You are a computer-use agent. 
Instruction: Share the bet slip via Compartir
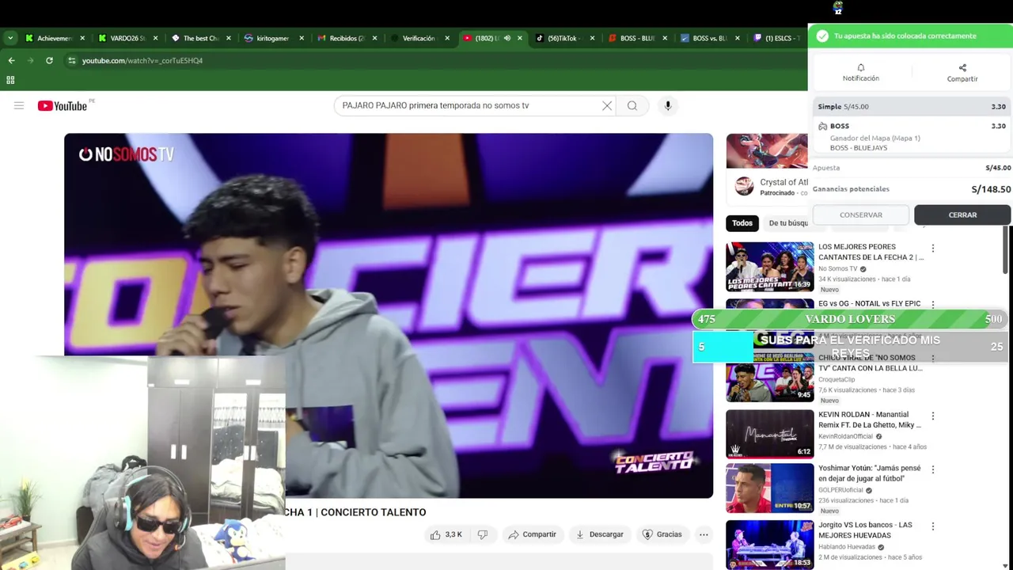tap(962, 72)
